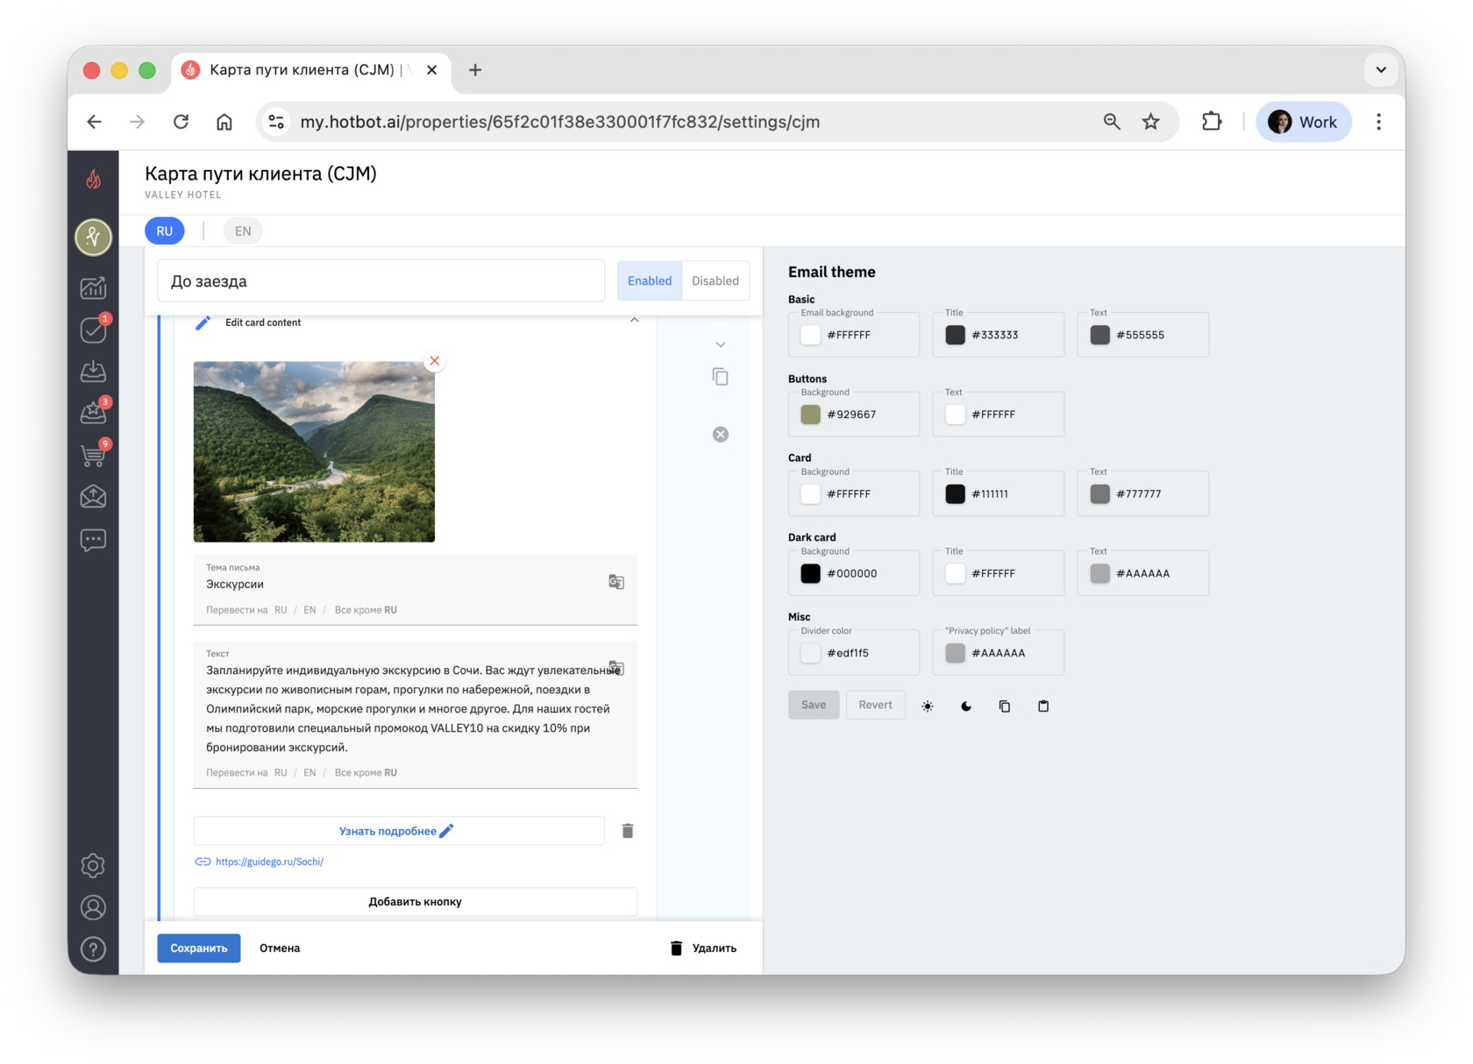The image size is (1473, 1064).
Task: Set the card status to Disabled
Action: coord(715,280)
